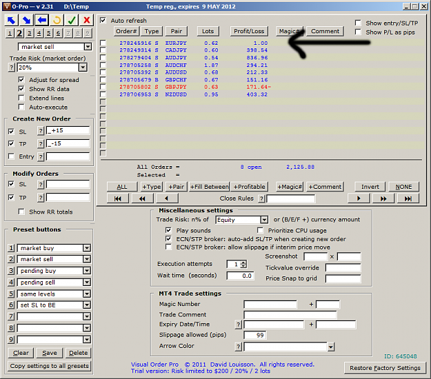Image resolution: width=431 pixels, height=379 pixels.
Task: Click Restore Factory Settings button
Action: [x=385, y=368]
